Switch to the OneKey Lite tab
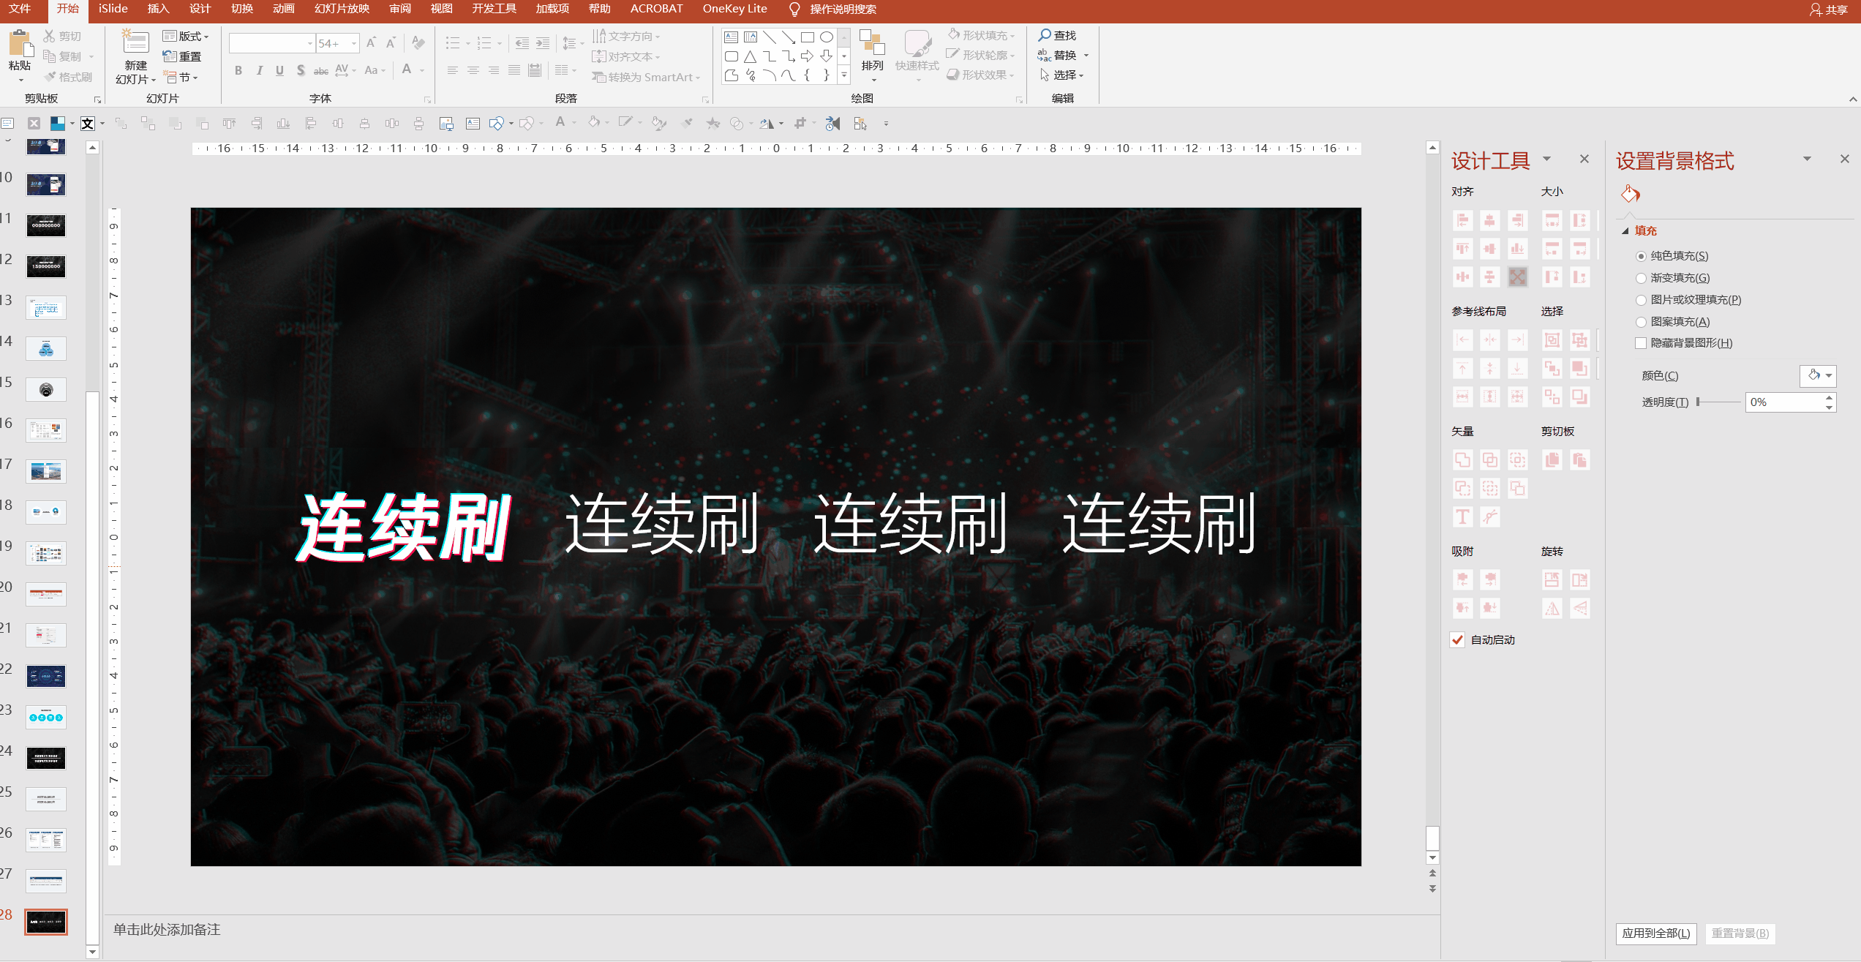 (734, 9)
